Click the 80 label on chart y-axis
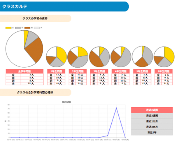The width and height of the screenshot is (179, 143). click(x=9, y=105)
